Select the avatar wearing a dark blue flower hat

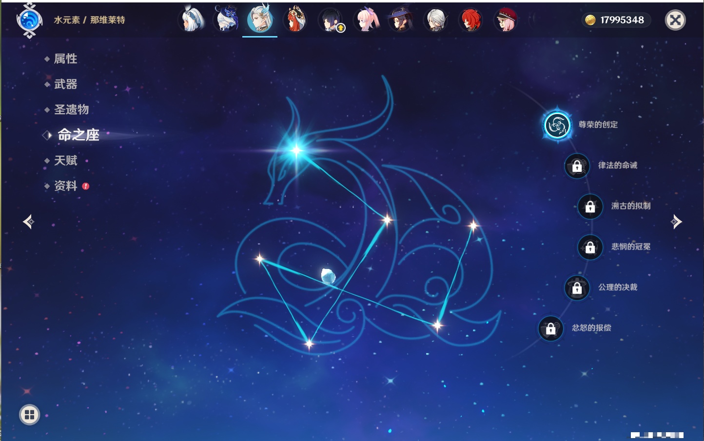click(226, 20)
